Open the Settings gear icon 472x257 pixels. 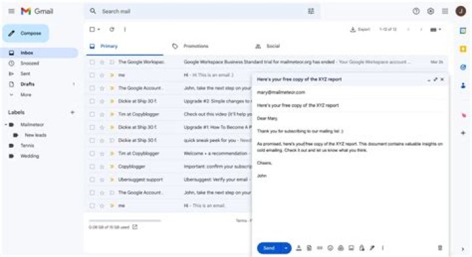[x=431, y=11]
